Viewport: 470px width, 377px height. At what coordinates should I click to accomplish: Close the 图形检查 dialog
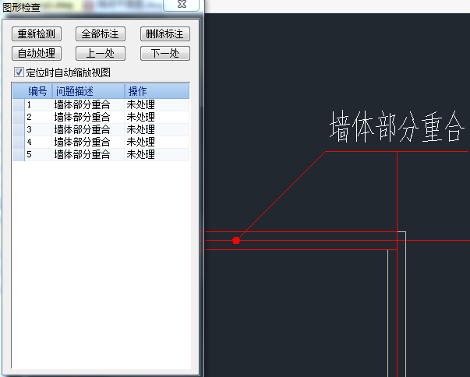182,5
